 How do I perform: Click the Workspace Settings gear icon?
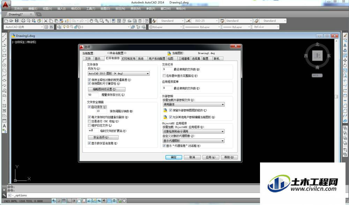coord(46,27)
